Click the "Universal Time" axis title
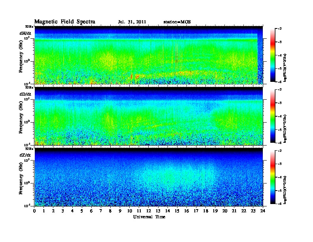 pos(149,217)
